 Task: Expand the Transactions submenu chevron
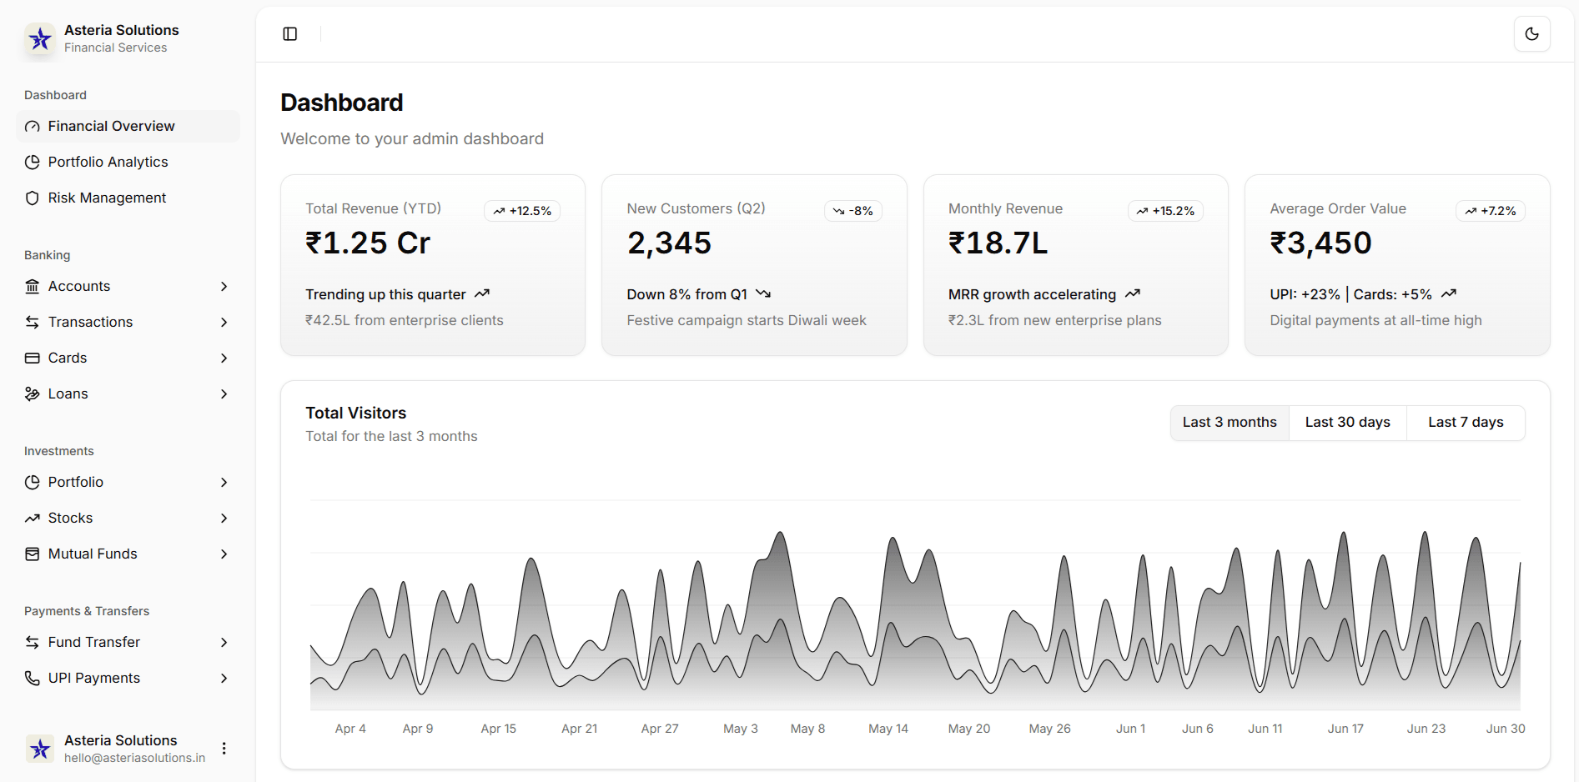(x=224, y=323)
